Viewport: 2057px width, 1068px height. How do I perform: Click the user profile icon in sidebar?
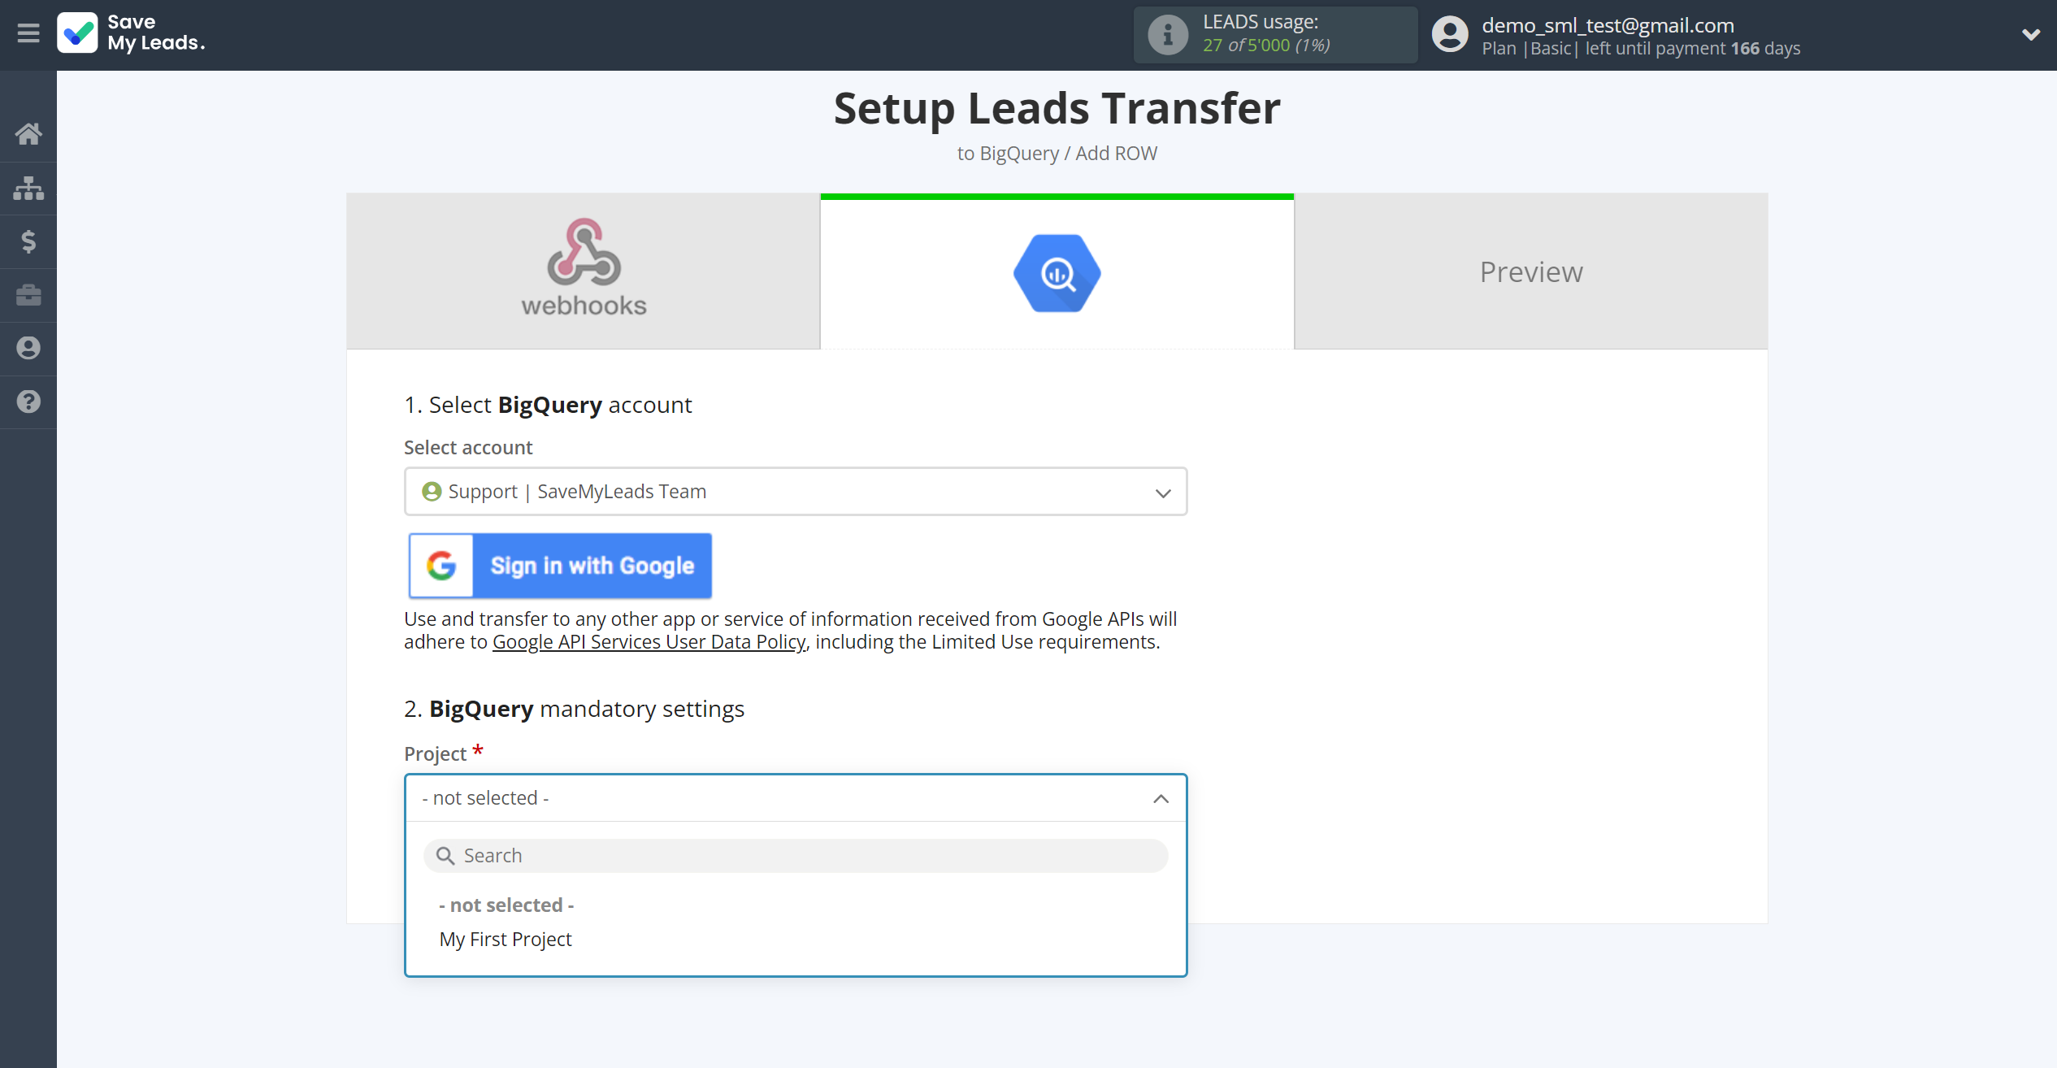(28, 349)
